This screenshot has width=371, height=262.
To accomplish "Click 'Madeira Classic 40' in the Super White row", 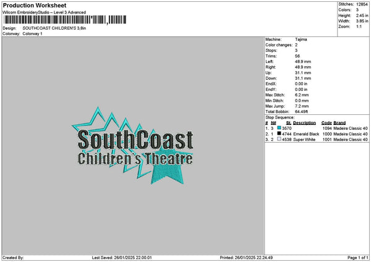I will 351,140.
